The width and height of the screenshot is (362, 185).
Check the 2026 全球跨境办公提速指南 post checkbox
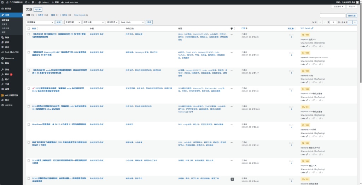click(x=29, y=179)
